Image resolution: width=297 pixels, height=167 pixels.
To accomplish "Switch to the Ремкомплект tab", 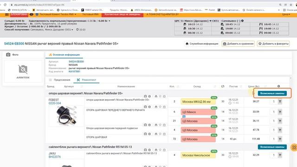I will [x=86, y=80].
